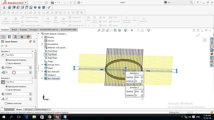214x120 pixels.
Task: Open the DisplayManager color ball tab
Action: click(x=28, y=37)
